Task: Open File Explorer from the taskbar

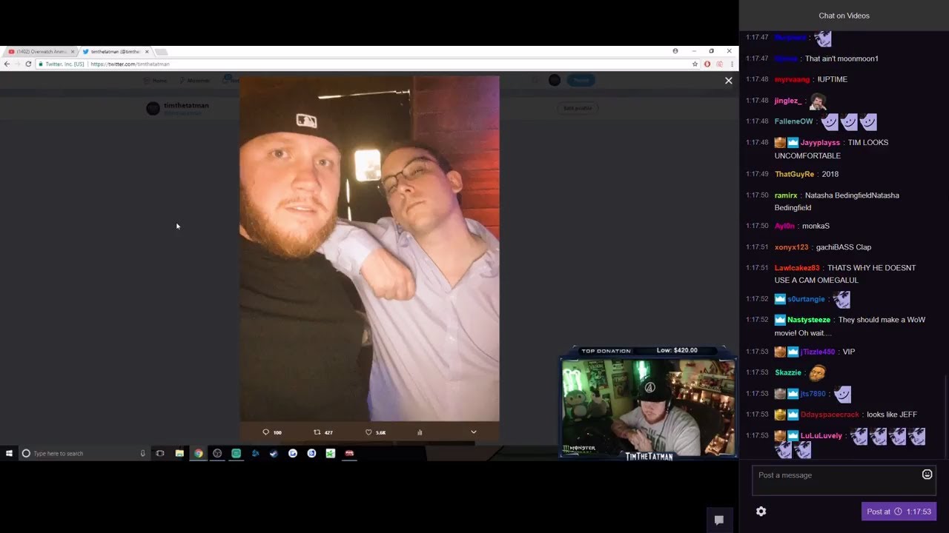Action: pos(179,453)
